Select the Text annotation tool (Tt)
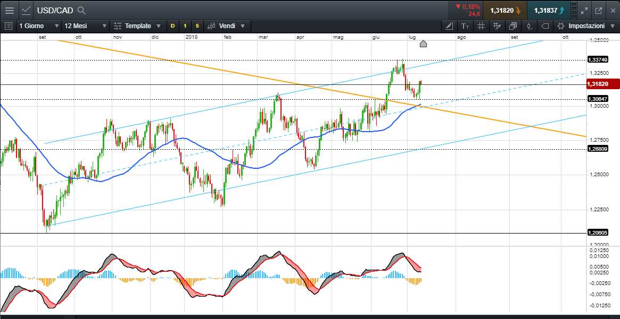This screenshot has width=620, height=319. click(x=465, y=27)
